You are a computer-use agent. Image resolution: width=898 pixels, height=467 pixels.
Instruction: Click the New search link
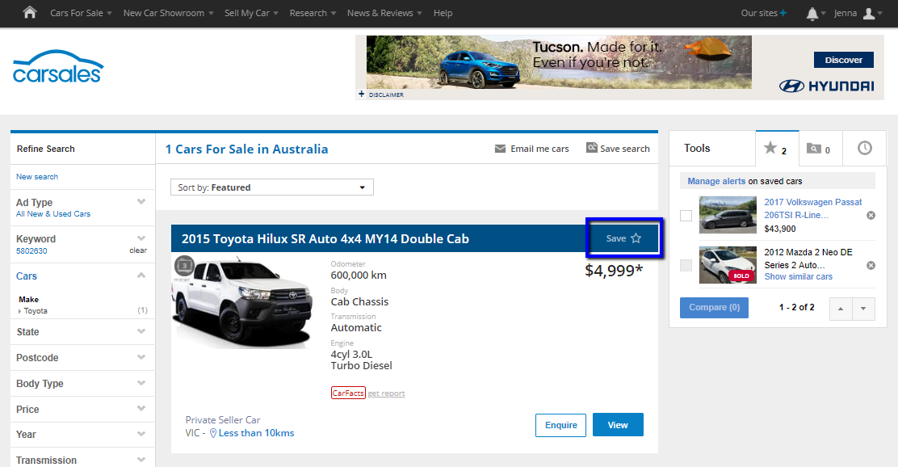37,176
